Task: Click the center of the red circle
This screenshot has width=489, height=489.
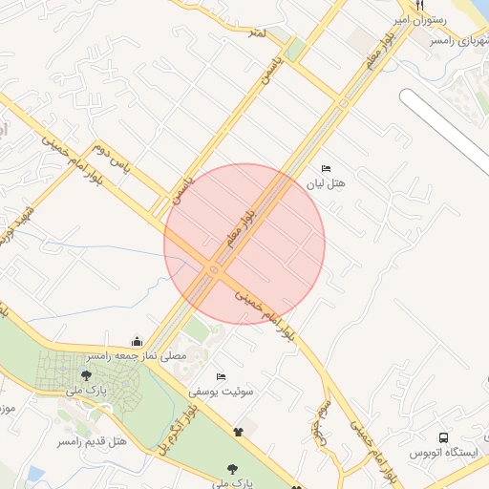Action: click(x=244, y=244)
